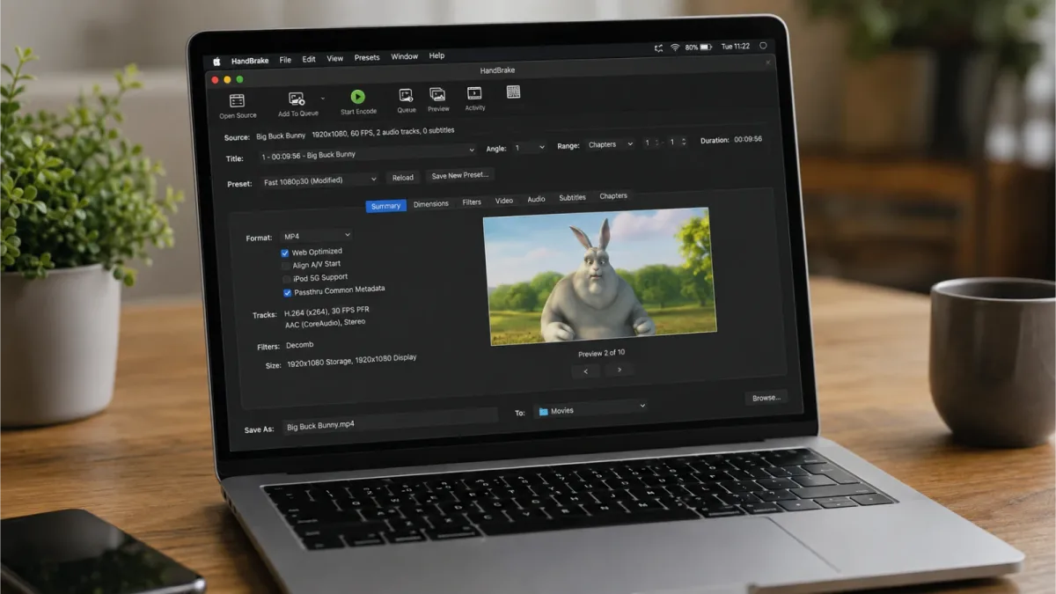This screenshot has height=594, width=1056.
Task: Open the Activity log icon
Action: click(474, 93)
